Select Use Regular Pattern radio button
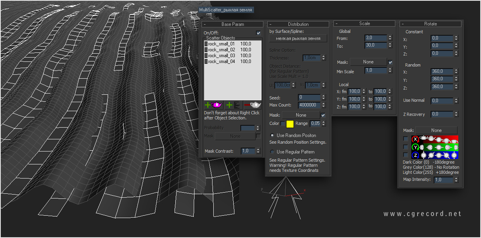Screen dimensions: 481x238 (x=272, y=151)
